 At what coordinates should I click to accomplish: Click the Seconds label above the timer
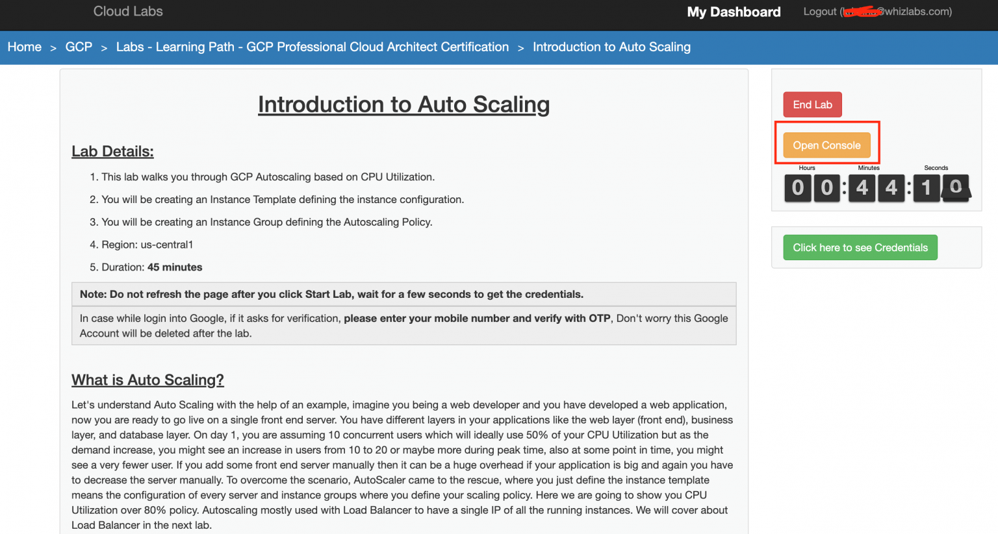(x=936, y=168)
